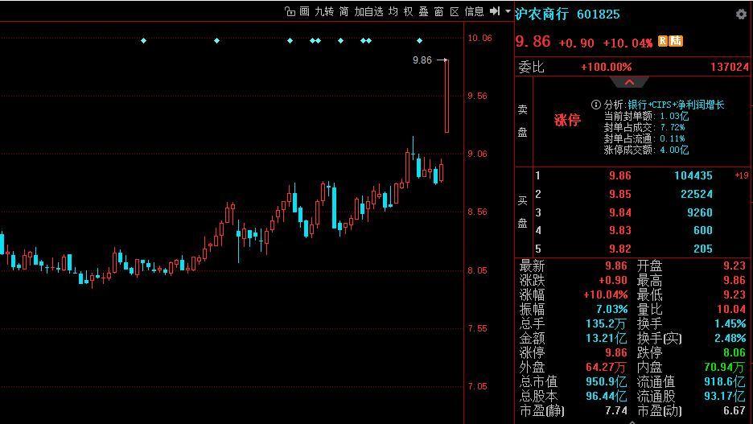Click the orange 陆 badge

(676, 41)
